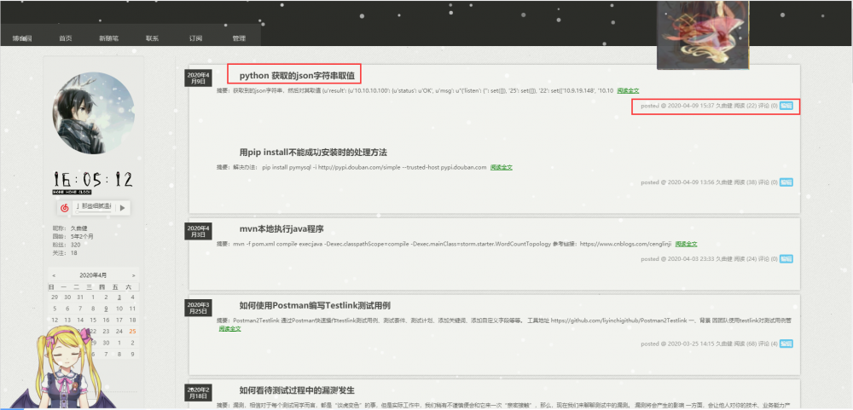This screenshot has height=410, width=853.
Task: Click 评论 (4) on the Postman post
Action: [x=769, y=344]
